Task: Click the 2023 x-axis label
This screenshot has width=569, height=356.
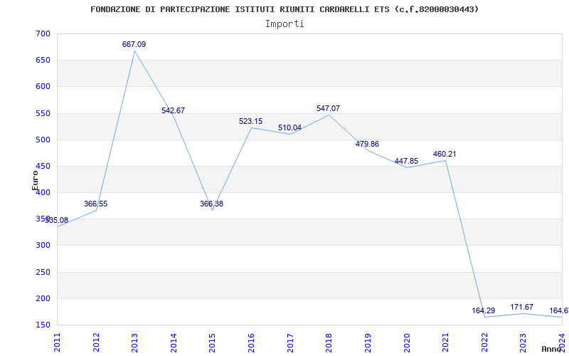Action: pos(523,342)
